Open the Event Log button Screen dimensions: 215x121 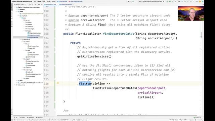coord(197,118)
